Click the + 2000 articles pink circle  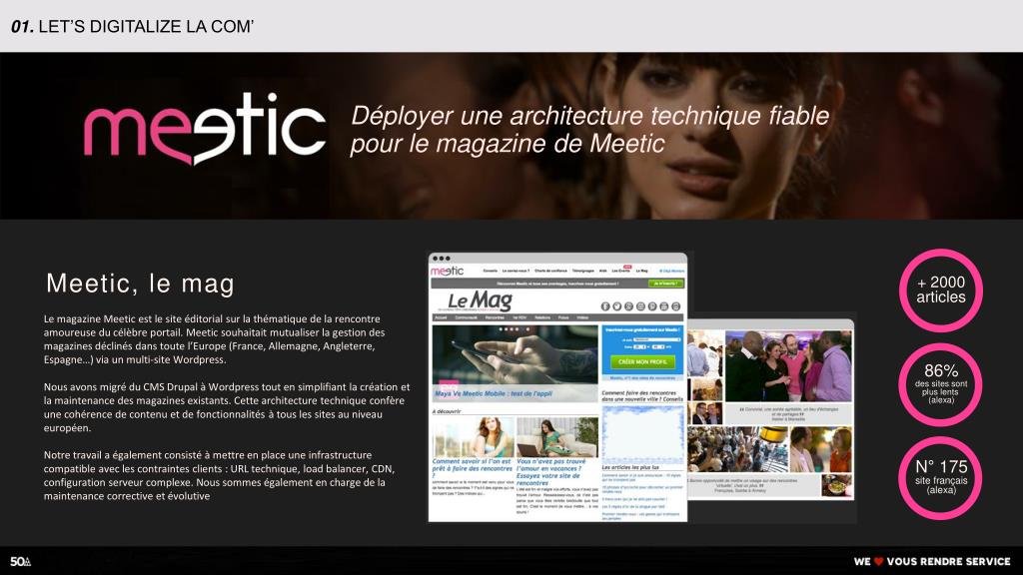(x=941, y=290)
